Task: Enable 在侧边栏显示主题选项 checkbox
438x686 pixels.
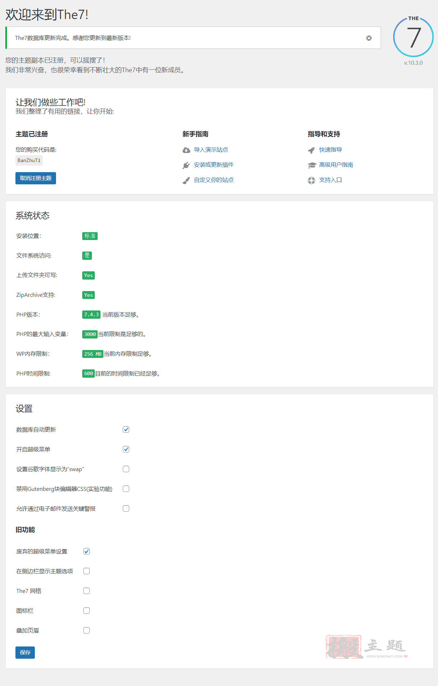Action: click(87, 571)
